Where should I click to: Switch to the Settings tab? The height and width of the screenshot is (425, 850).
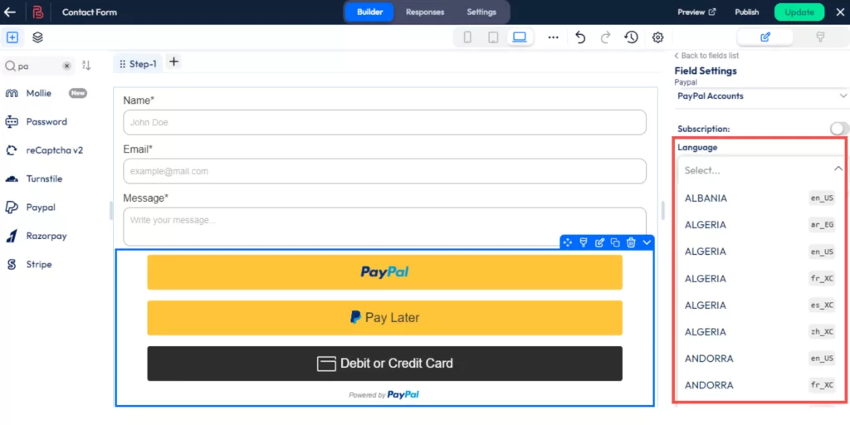tap(481, 12)
